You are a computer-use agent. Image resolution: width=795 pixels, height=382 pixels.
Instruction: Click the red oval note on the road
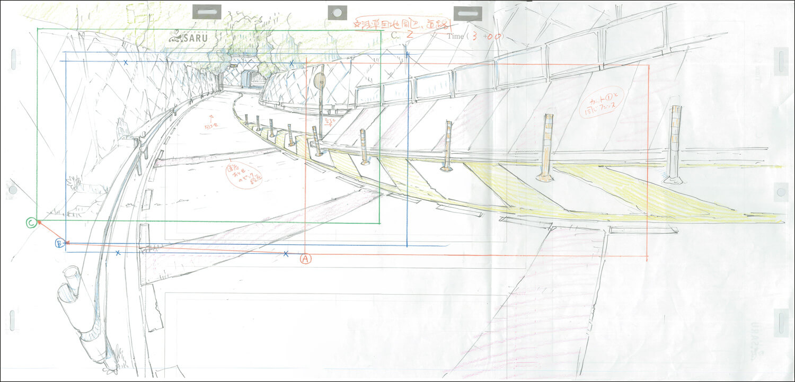pos(241,176)
